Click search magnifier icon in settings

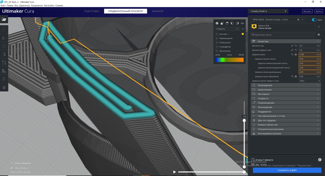(x=253, y=34)
